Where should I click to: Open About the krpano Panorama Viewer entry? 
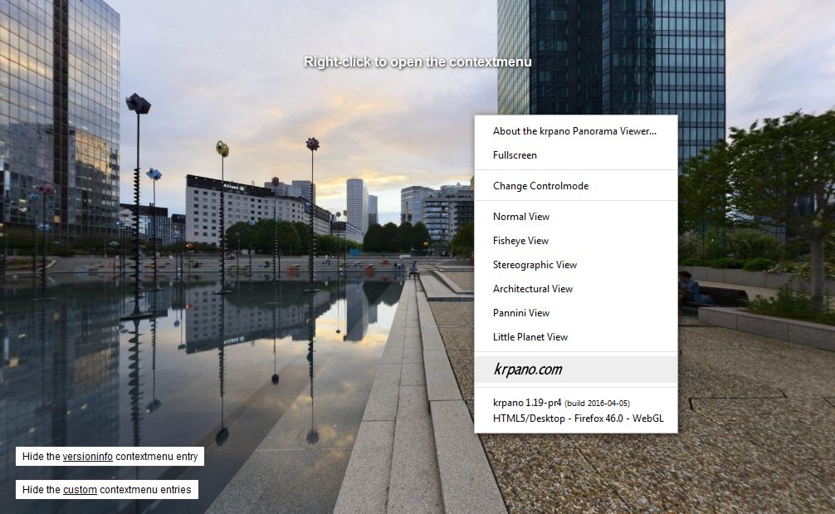pos(574,131)
